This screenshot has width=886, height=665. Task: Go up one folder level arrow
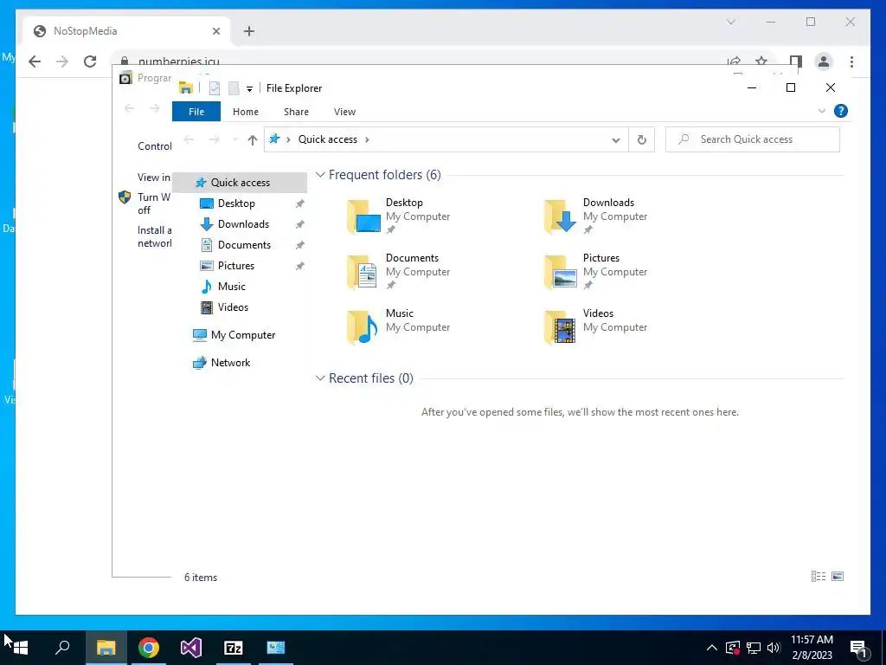[x=252, y=139]
